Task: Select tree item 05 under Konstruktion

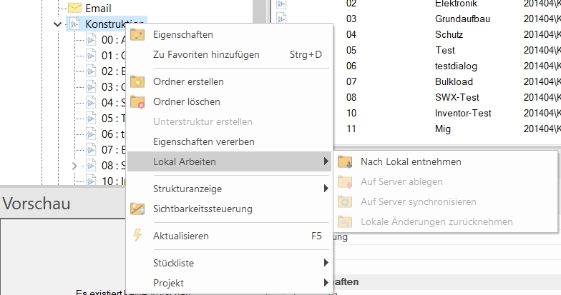Action: (107, 119)
